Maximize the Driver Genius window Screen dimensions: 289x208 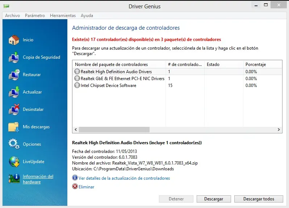coord(266,5)
